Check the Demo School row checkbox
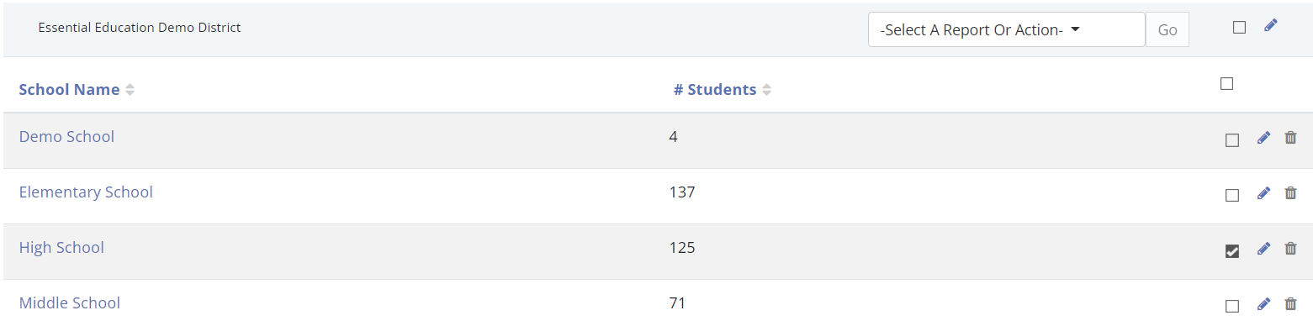Image resolution: width=1313 pixels, height=326 pixels. coord(1232,140)
